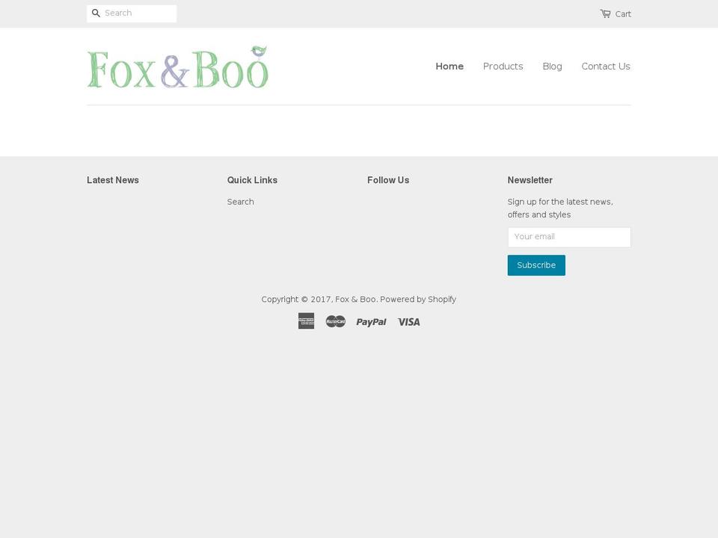Click the MasterCard payment icon
Screen dimensions: 718x538
click(x=335, y=321)
